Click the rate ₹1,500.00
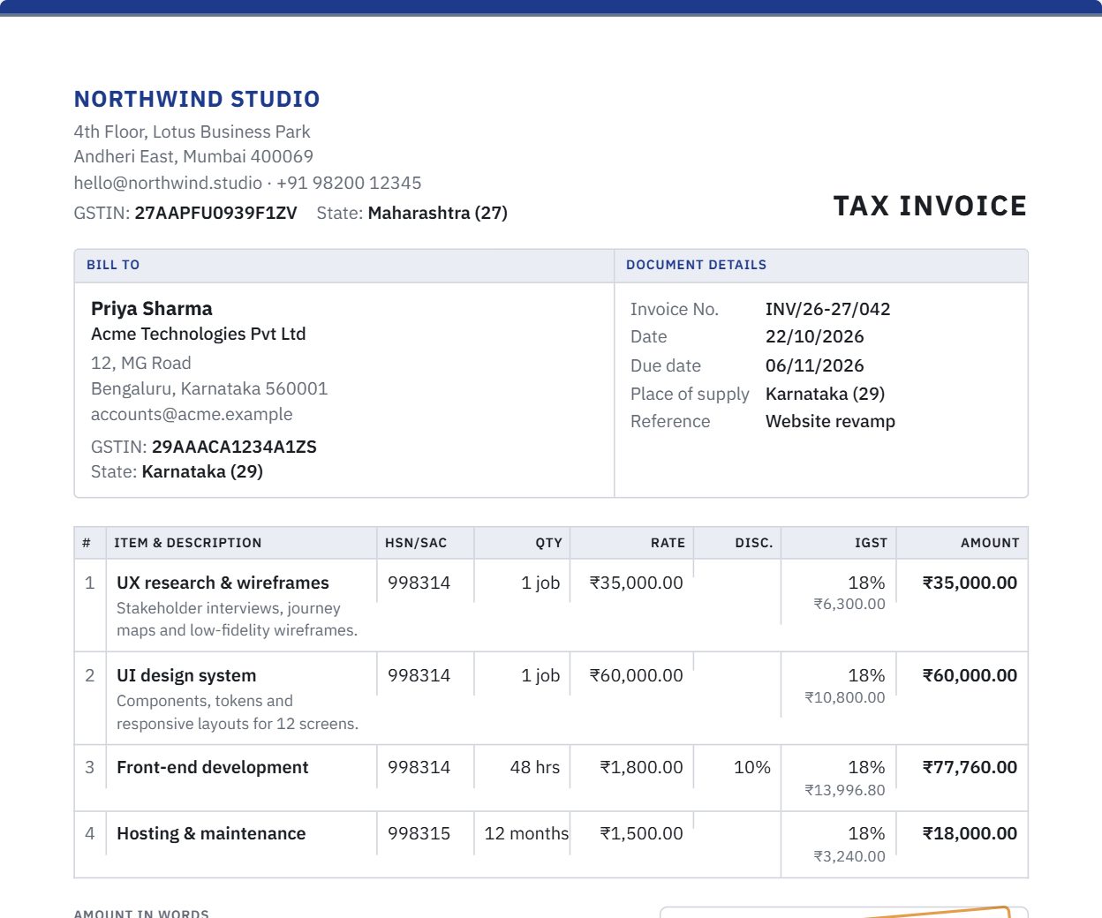The height and width of the screenshot is (918, 1102). pyautogui.click(x=642, y=833)
